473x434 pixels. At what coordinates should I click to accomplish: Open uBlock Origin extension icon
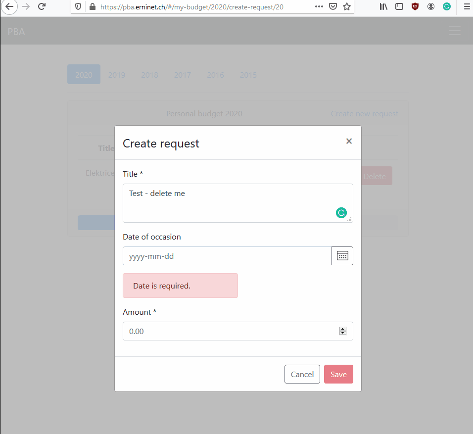pyautogui.click(x=415, y=6)
